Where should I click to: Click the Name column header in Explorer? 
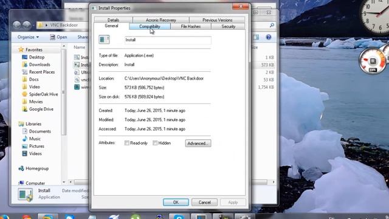pyautogui.click(x=80, y=47)
